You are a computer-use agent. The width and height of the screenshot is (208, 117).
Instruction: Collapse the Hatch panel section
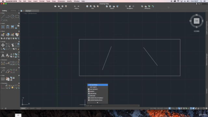click(1, 23)
